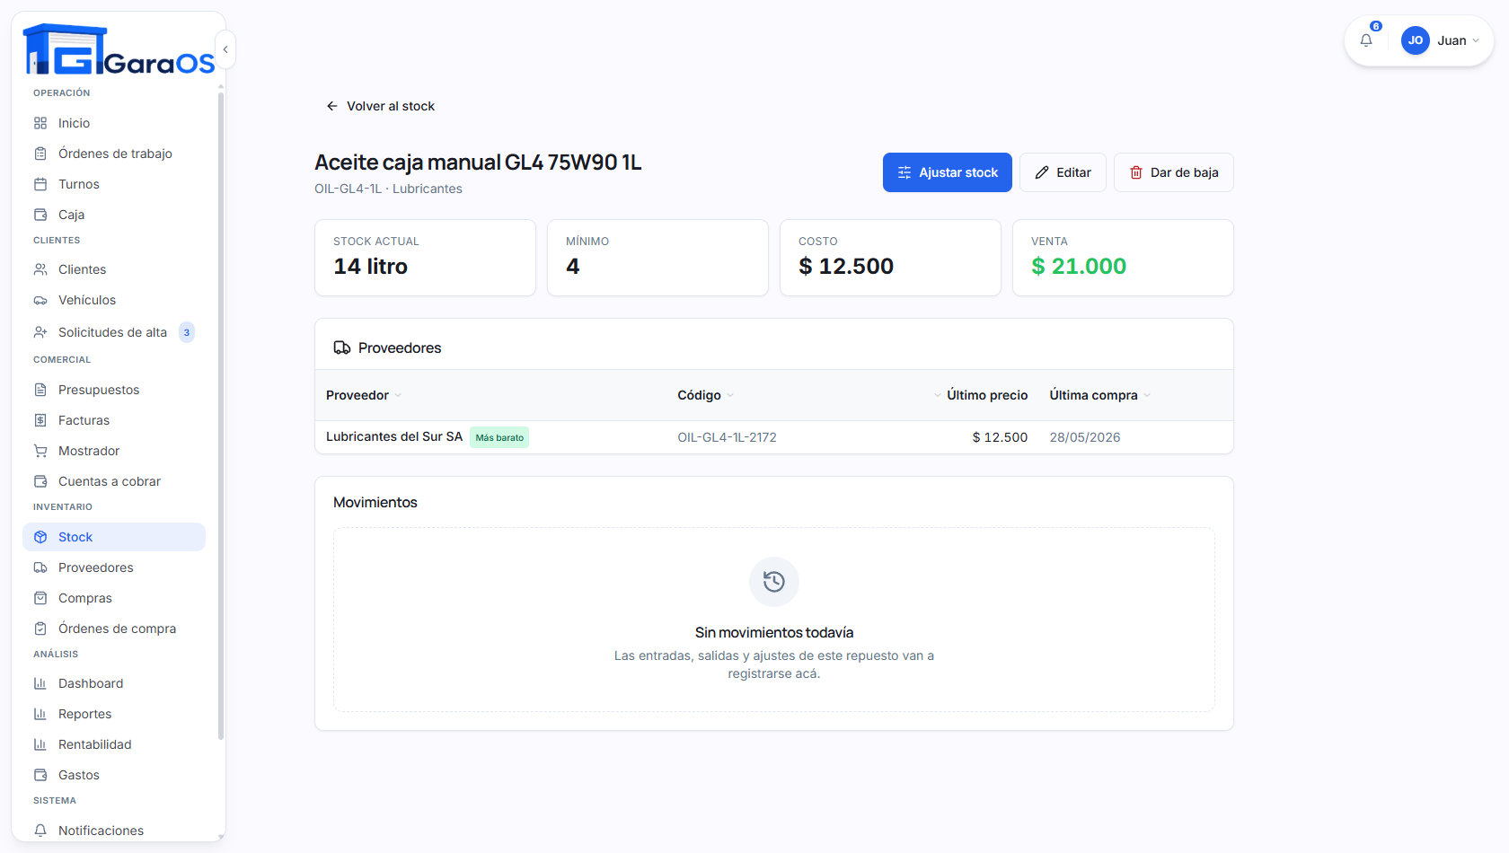Click the Caja wallet icon
This screenshot has height=853, width=1509.
(x=40, y=215)
